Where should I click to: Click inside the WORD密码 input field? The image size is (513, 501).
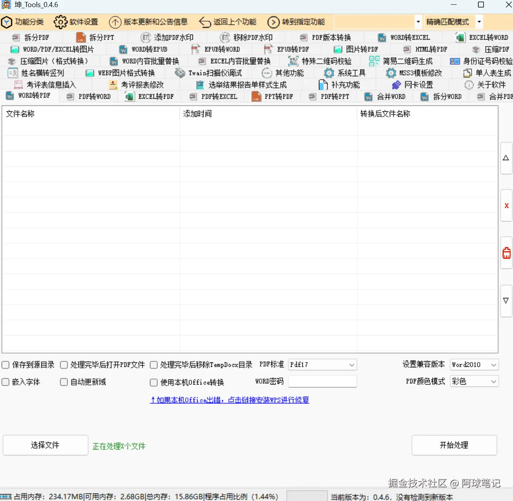point(322,381)
